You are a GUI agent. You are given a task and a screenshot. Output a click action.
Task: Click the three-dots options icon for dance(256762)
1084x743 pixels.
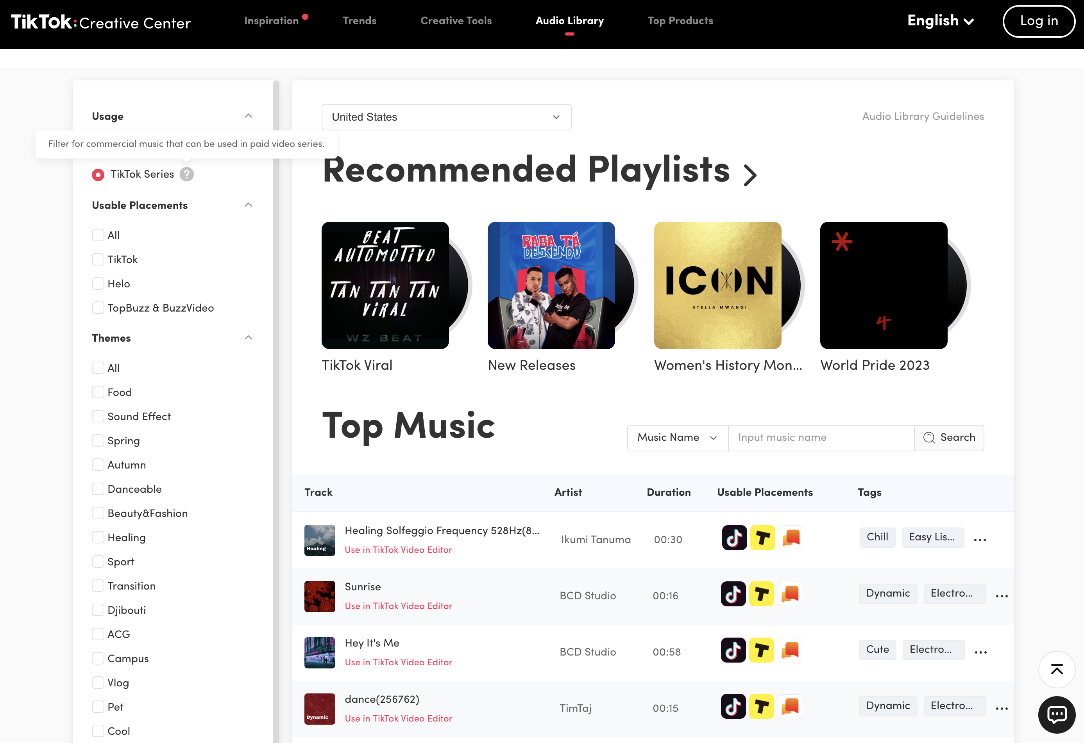pos(1002,707)
